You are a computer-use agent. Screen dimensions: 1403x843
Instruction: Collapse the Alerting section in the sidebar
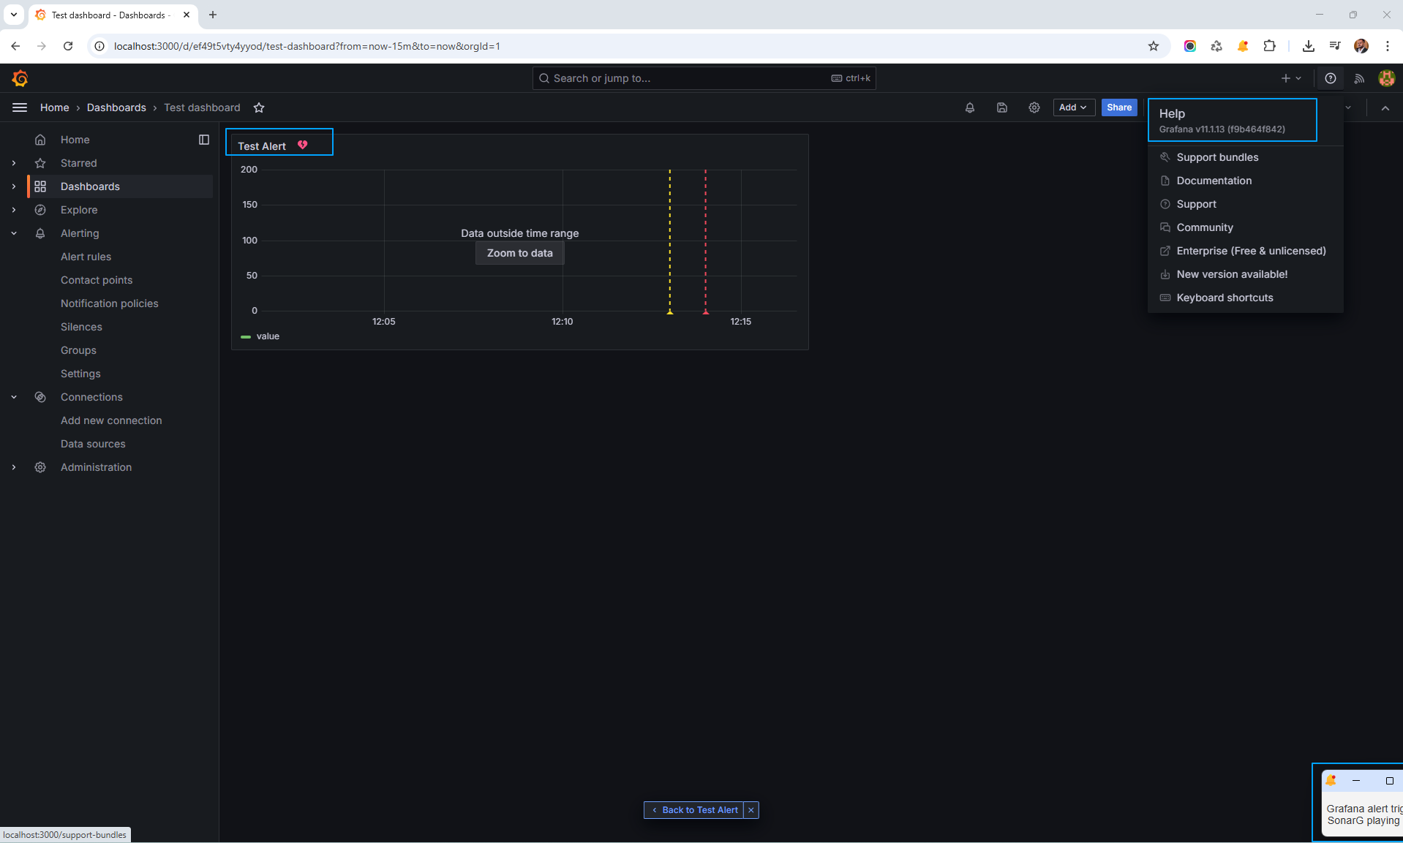[x=14, y=233]
